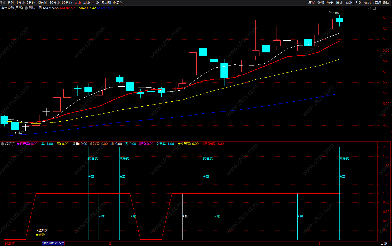Click the diamond marker icon above the chart
Viewport: 392px width, 246px height.
[x=370, y=8]
